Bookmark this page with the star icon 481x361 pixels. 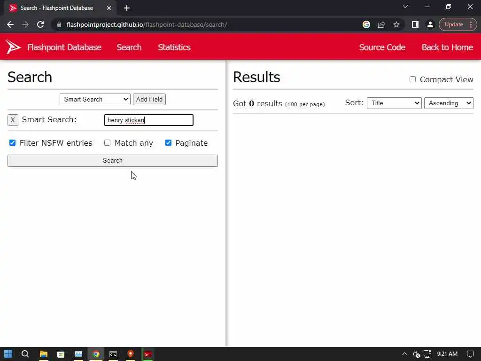396,24
